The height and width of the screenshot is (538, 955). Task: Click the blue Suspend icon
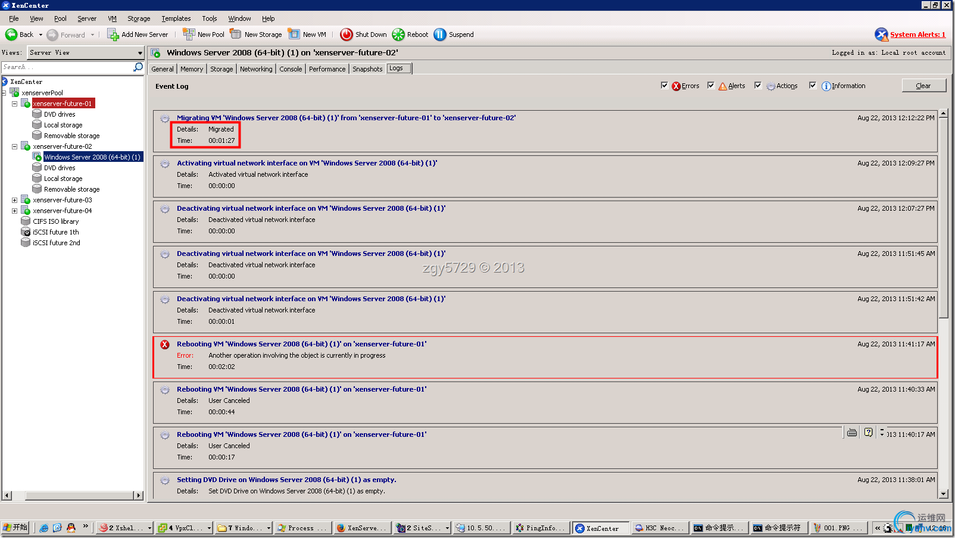click(440, 35)
